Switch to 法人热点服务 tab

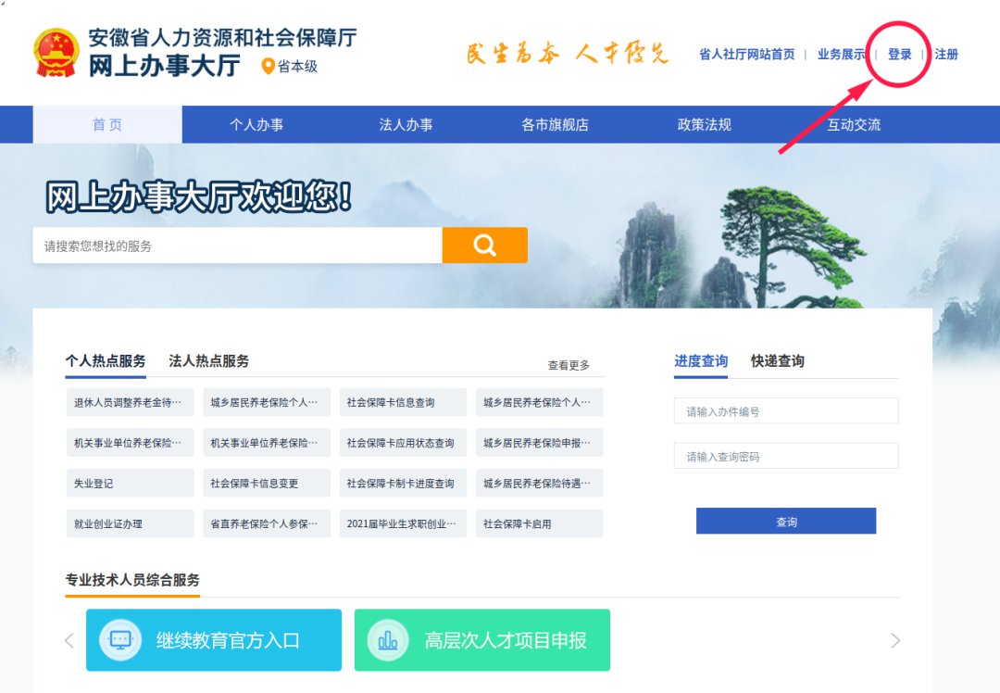point(208,361)
